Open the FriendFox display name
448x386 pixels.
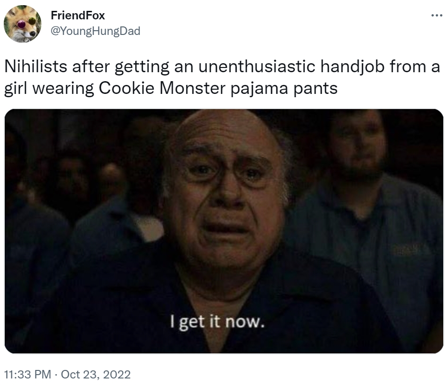(x=78, y=16)
